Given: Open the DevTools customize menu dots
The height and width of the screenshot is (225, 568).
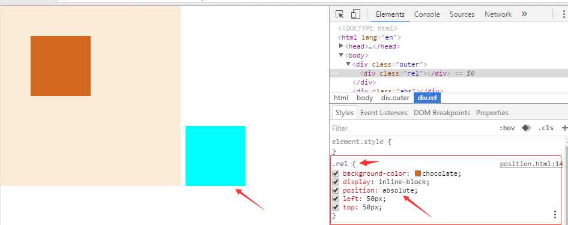Looking at the screenshot, I should click(x=564, y=14).
